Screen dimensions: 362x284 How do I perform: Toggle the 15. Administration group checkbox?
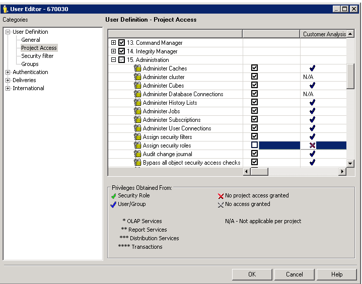pos(121,59)
